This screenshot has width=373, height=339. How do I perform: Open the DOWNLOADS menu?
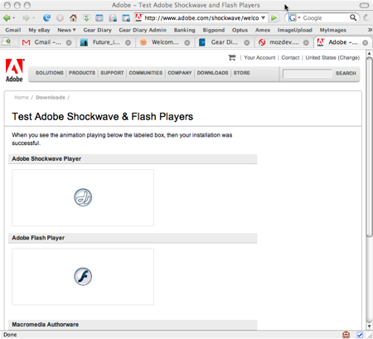coord(212,73)
